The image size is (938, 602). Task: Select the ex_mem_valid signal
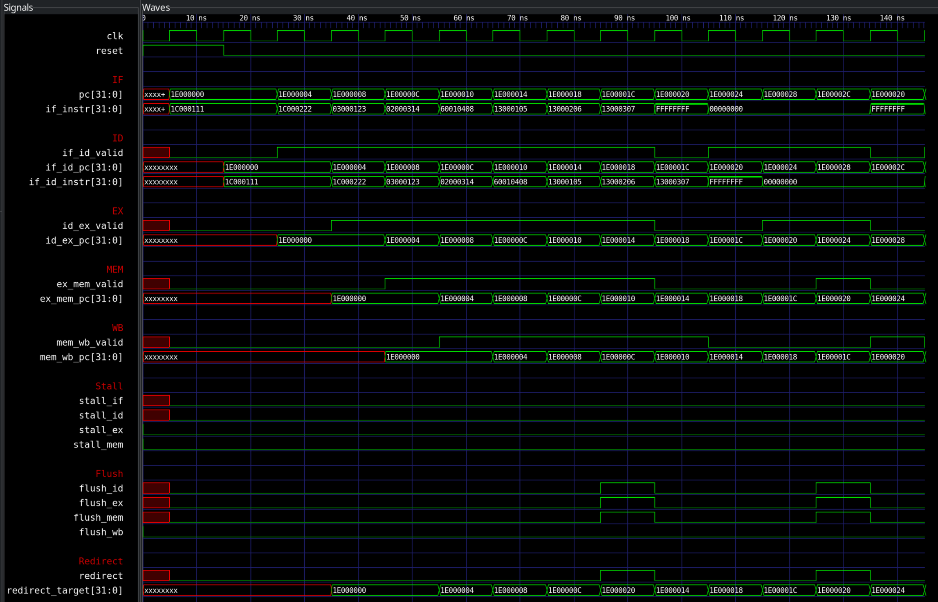click(90, 284)
